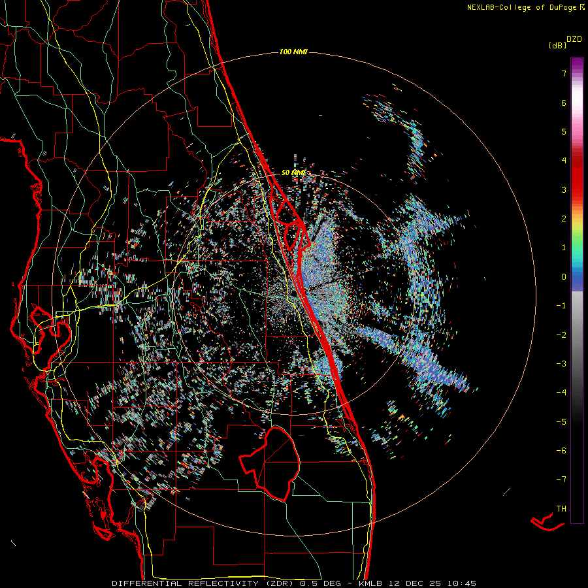Click the -3 value on color scale

(561, 364)
